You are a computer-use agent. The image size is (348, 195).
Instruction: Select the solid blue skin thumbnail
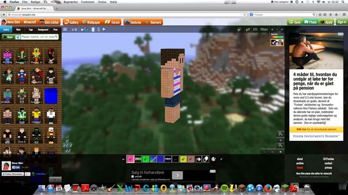(x=51, y=96)
